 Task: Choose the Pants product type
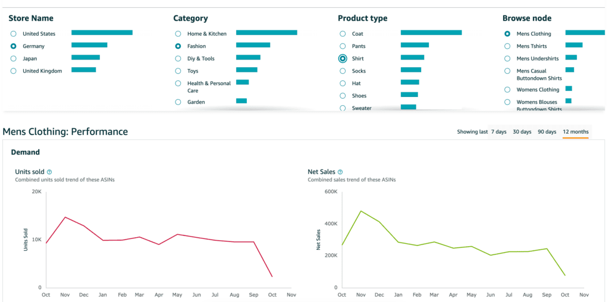(x=343, y=46)
